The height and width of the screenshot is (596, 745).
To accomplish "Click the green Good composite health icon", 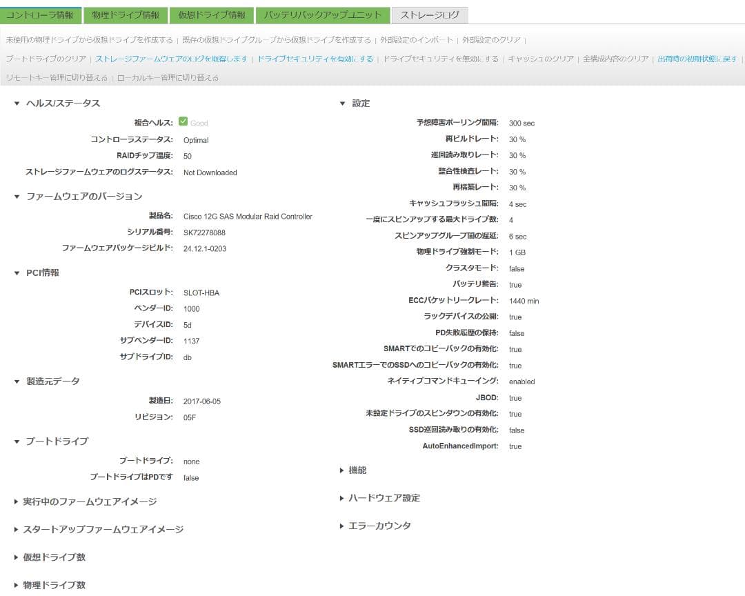I will point(183,121).
